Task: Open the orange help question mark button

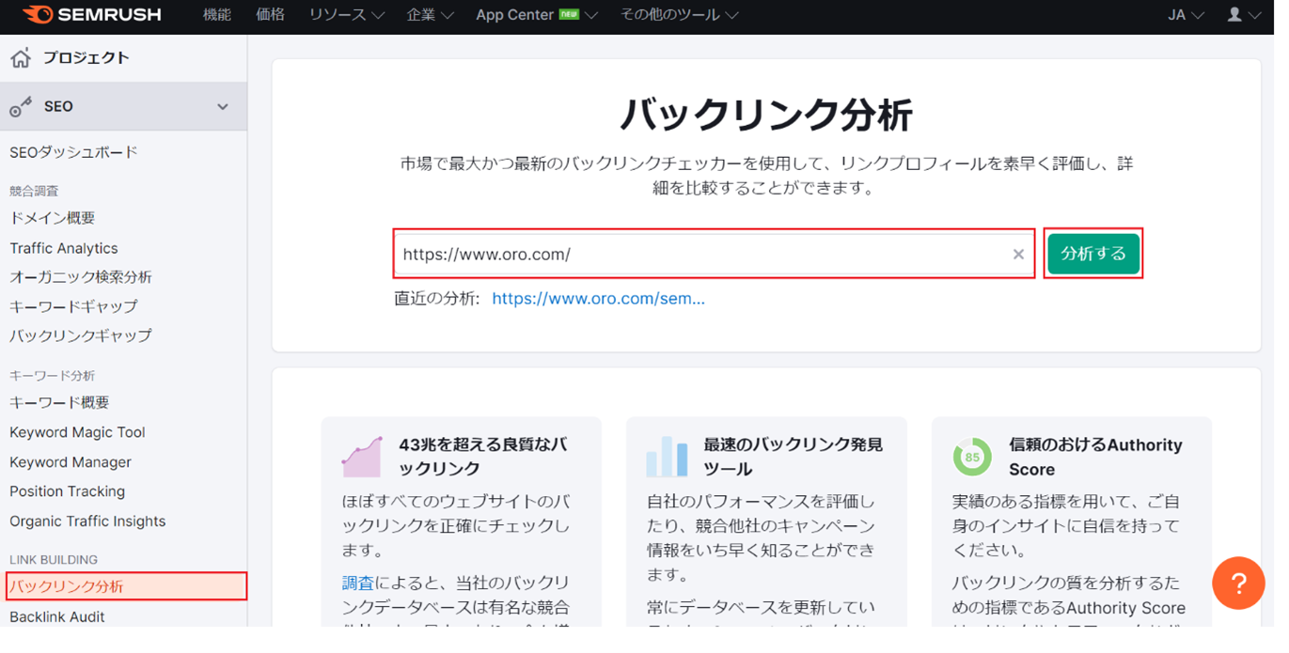Action: (1238, 583)
